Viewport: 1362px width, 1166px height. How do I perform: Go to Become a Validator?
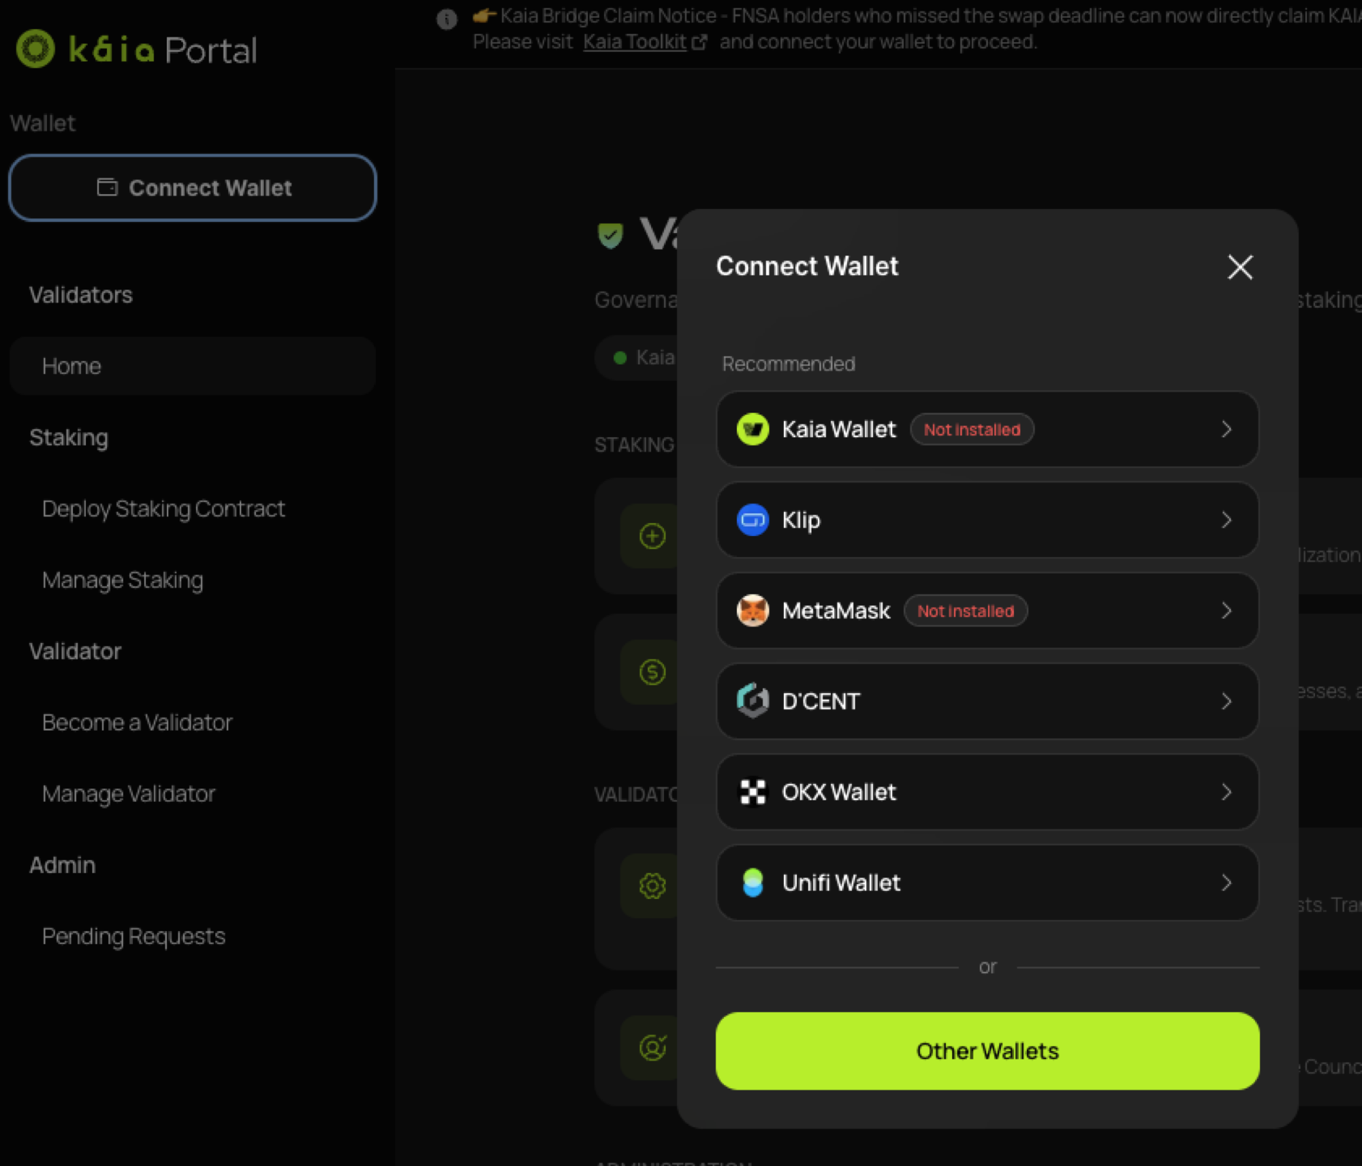coord(138,722)
